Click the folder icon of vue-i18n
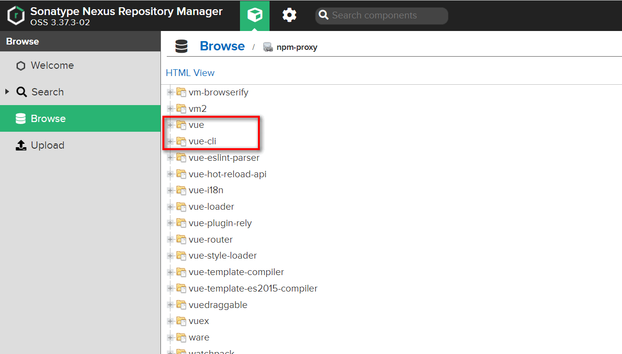This screenshot has height=354, width=622. (181, 190)
